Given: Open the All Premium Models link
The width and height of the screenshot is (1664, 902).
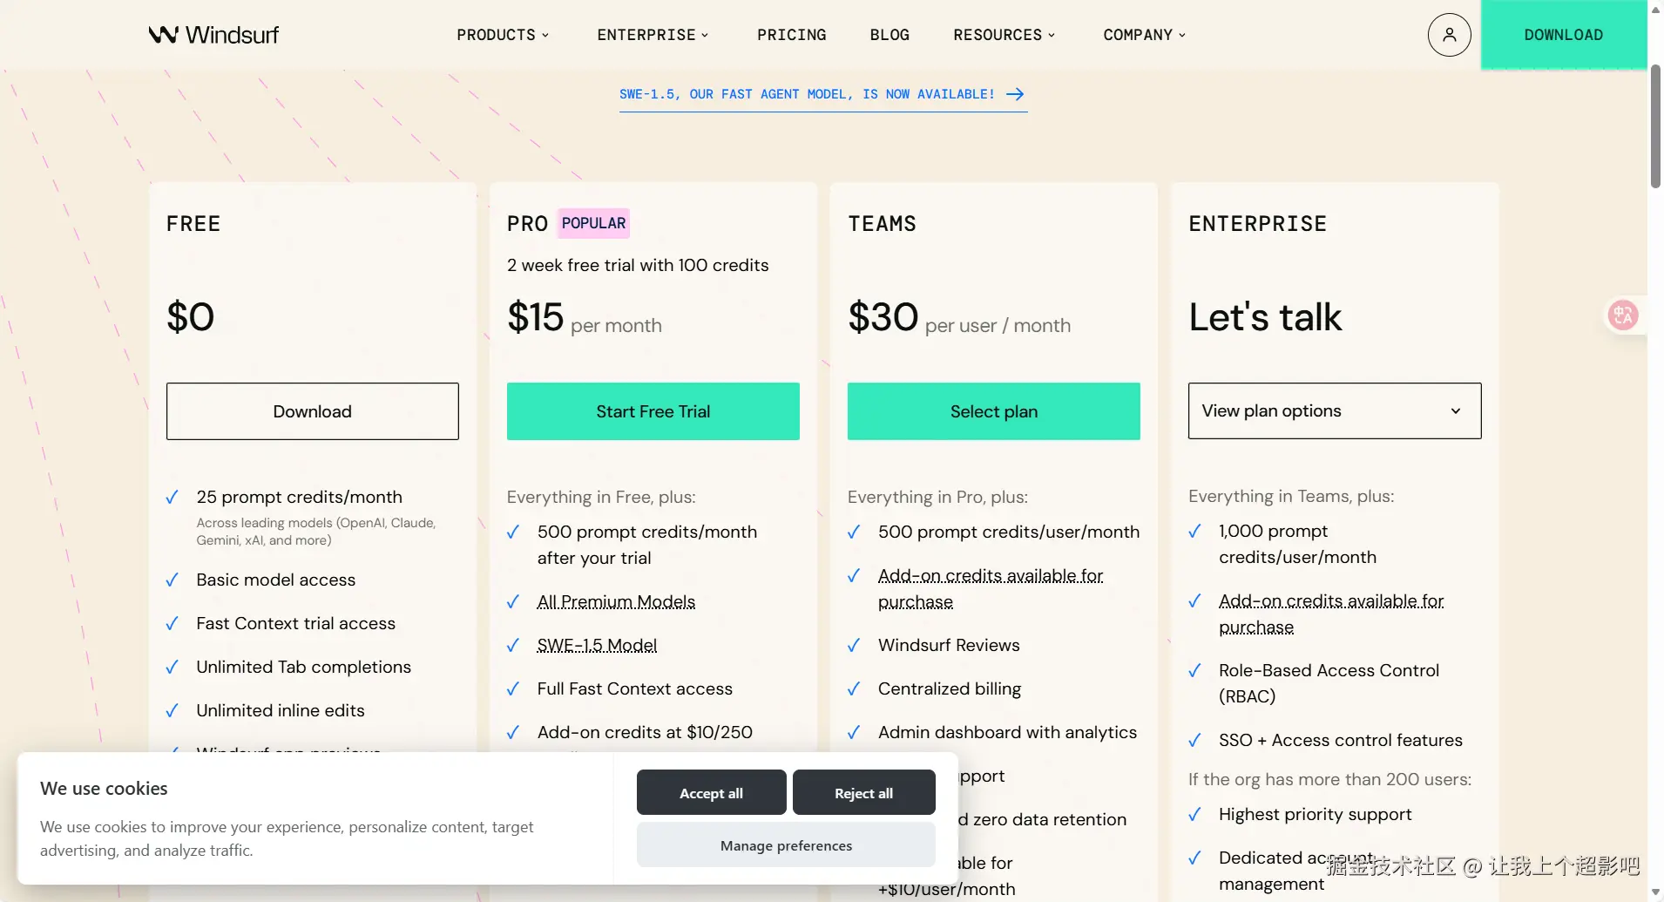Looking at the screenshot, I should (616, 602).
